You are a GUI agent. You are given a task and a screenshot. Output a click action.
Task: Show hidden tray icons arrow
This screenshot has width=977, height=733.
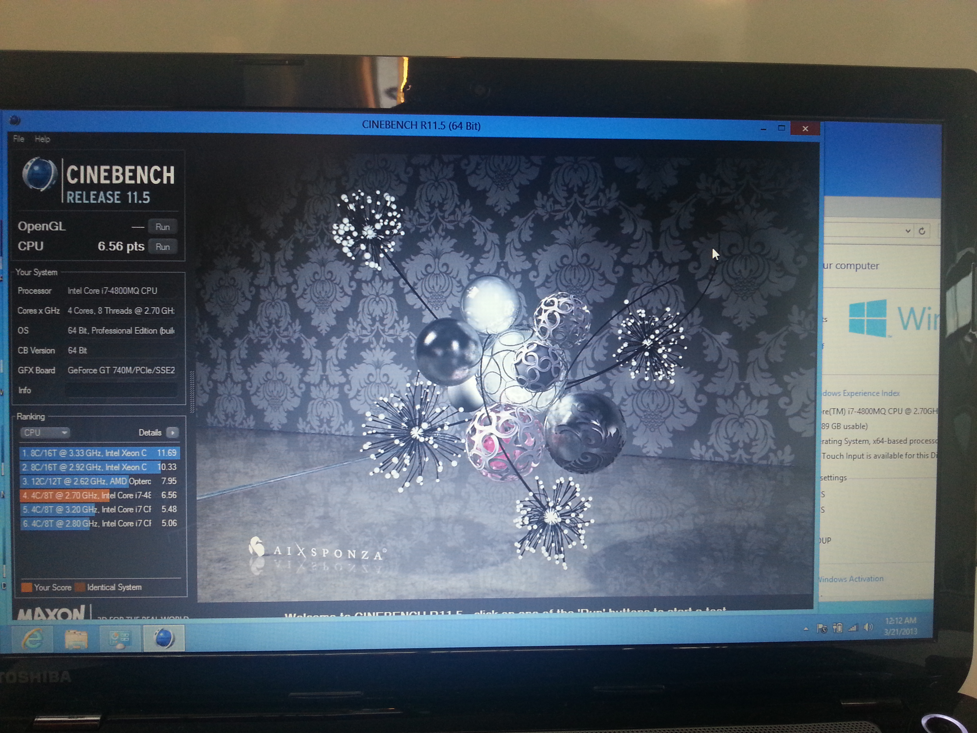[x=806, y=628]
